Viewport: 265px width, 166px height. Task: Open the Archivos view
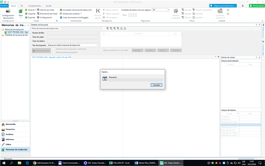15,134
